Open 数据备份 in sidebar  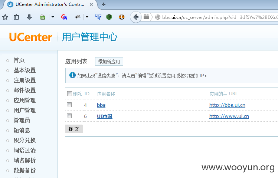click(24, 170)
